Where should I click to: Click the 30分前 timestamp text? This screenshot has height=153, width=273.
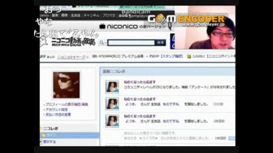tap(218, 104)
